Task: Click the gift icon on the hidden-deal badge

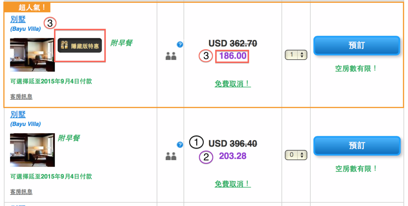Action: click(x=64, y=45)
